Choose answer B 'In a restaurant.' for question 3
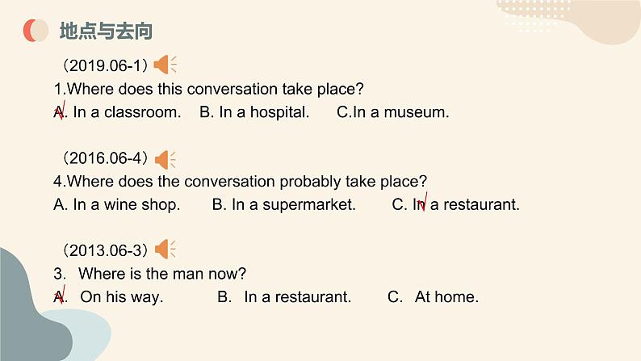 284,297
